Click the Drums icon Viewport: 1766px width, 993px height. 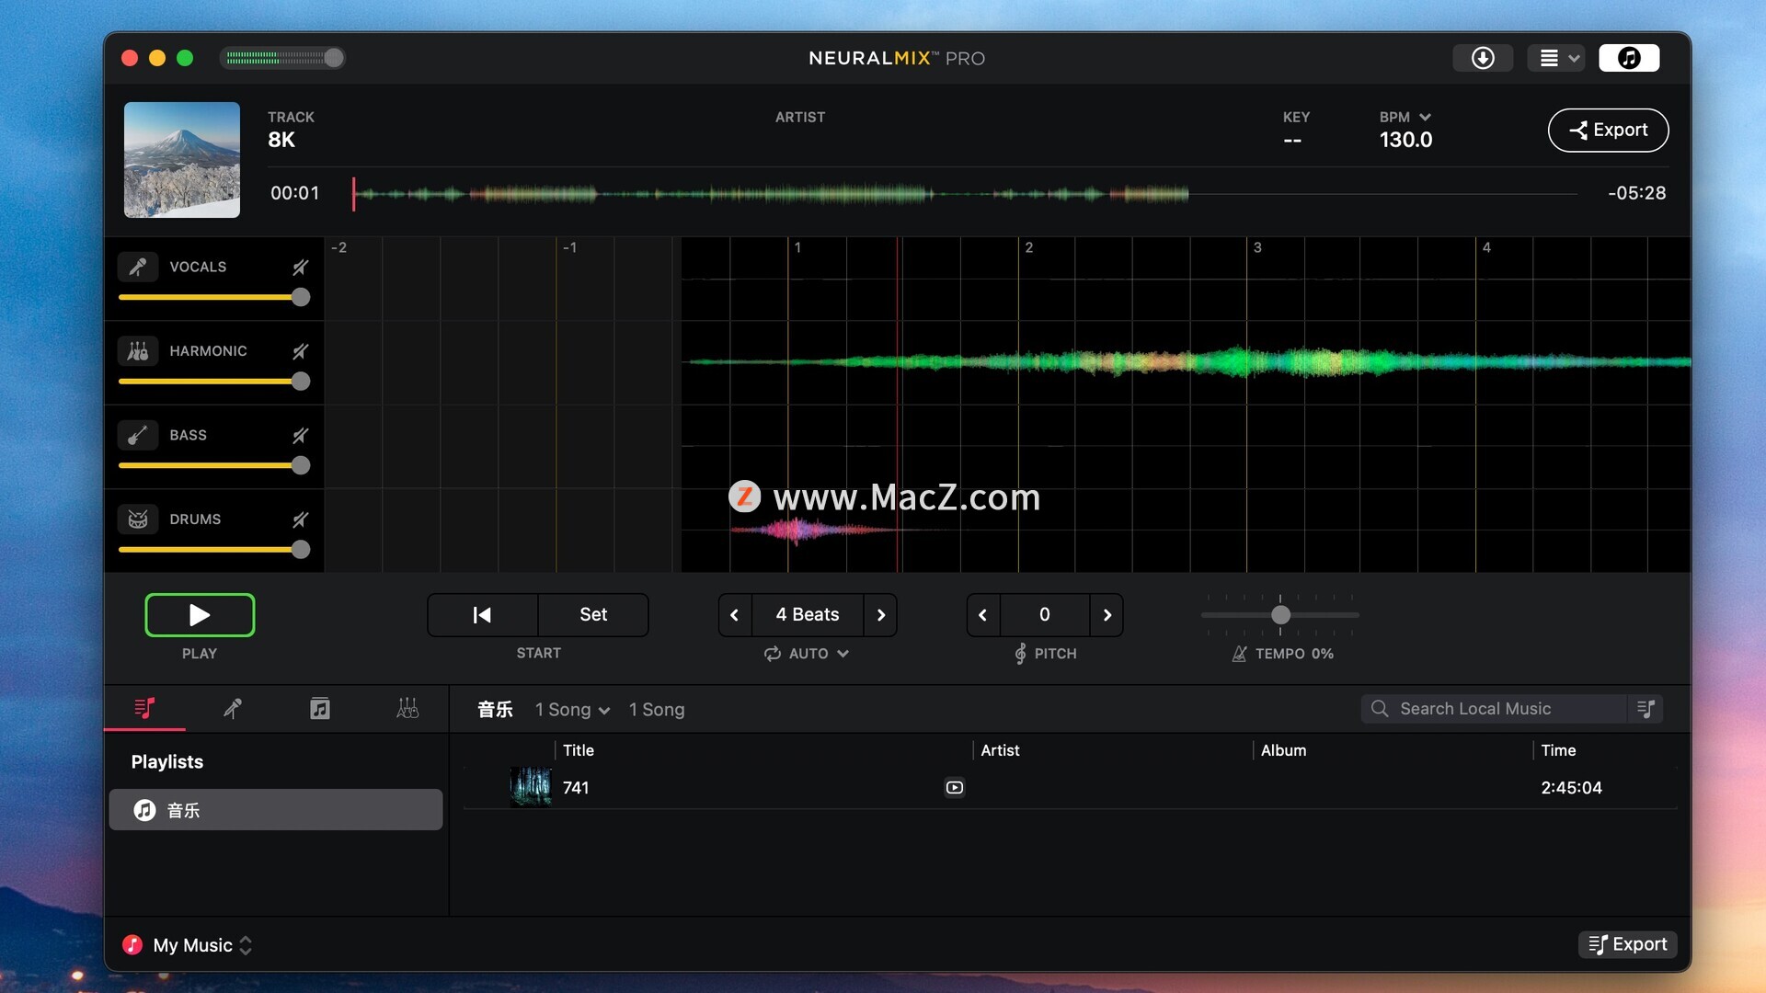pos(138,519)
